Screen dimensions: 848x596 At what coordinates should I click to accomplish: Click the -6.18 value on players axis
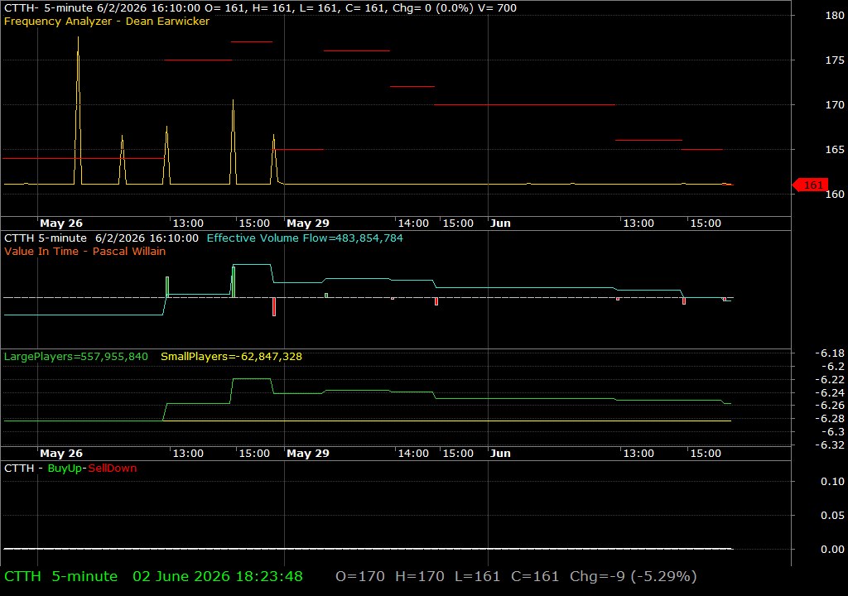coord(830,353)
